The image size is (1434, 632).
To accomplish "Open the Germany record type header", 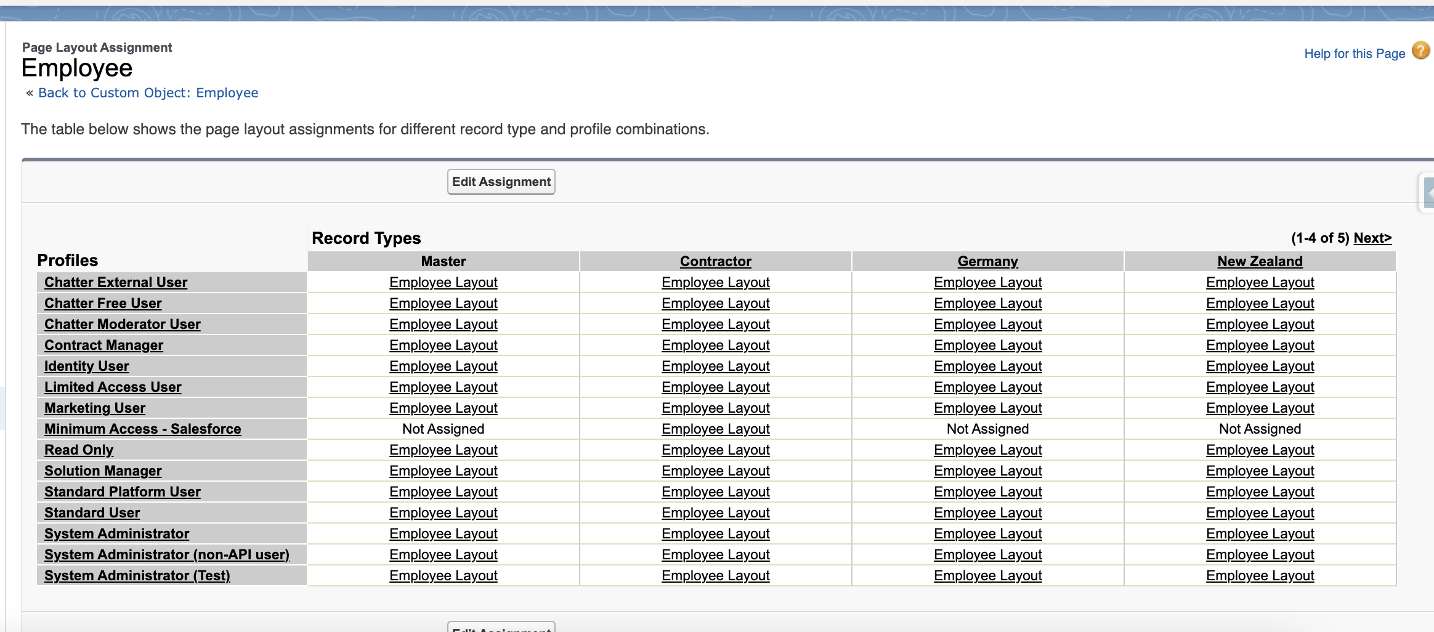I will tap(987, 261).
